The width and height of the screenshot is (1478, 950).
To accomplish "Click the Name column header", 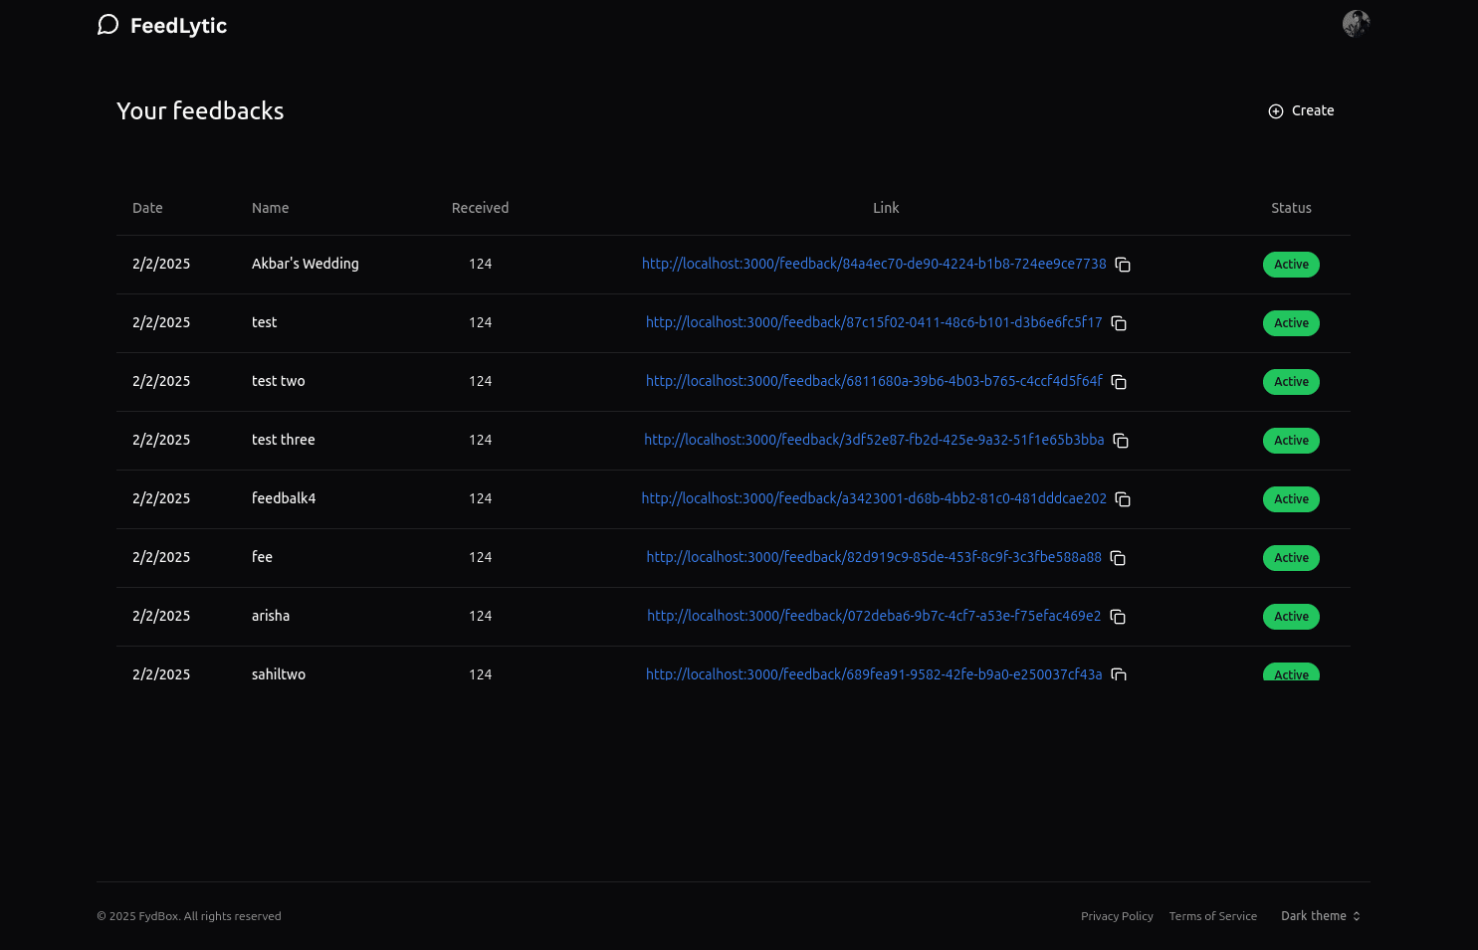I will point(270,208).
